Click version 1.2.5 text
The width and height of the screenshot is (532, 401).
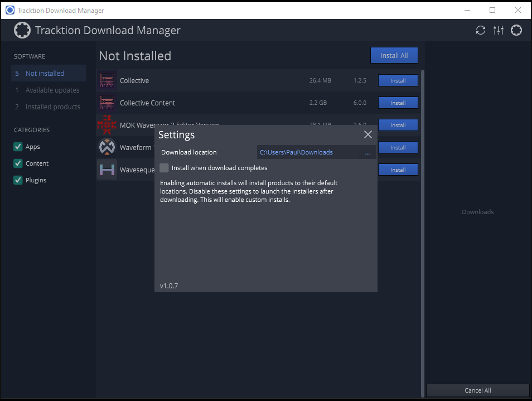click(x=360, y=80)
